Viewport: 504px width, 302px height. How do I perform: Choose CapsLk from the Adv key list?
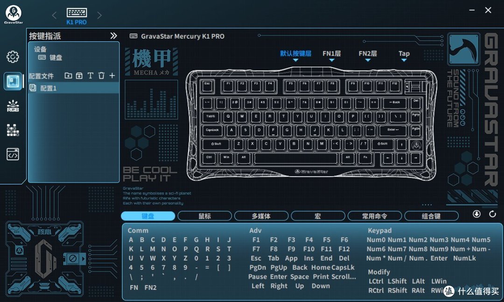pyautogui.click(x=343, y=268)
